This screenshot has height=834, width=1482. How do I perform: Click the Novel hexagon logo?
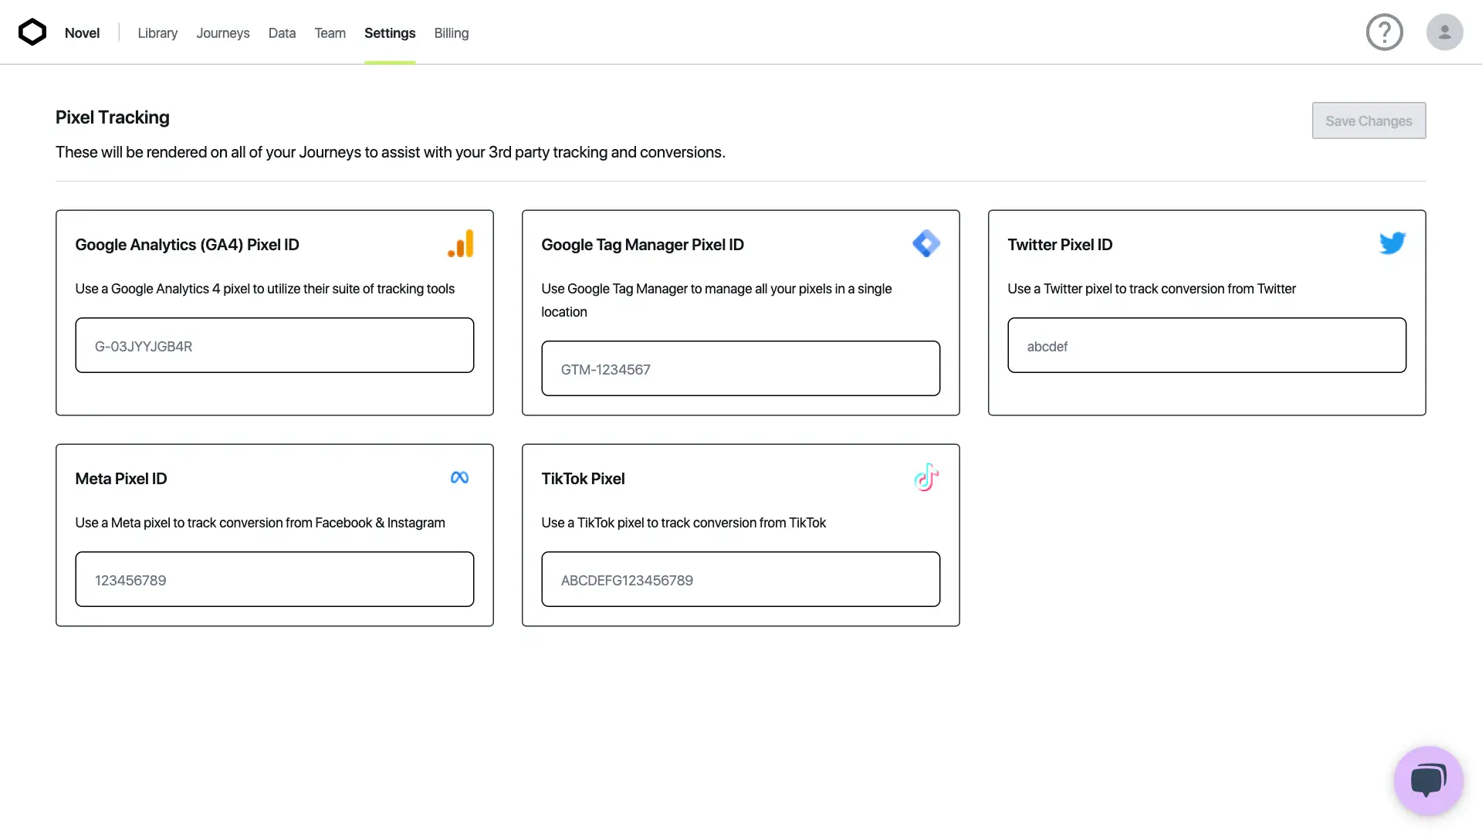(32, 32)
